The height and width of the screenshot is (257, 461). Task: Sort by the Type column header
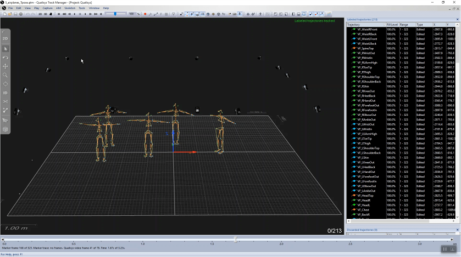click(x=424, y=25)
